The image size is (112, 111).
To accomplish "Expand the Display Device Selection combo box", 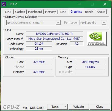I will tap(33, 22).
